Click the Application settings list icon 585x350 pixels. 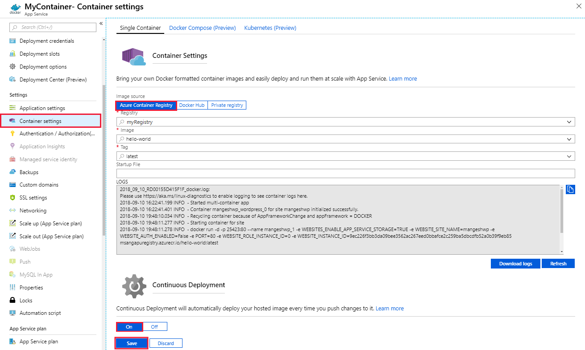point(12,108)
